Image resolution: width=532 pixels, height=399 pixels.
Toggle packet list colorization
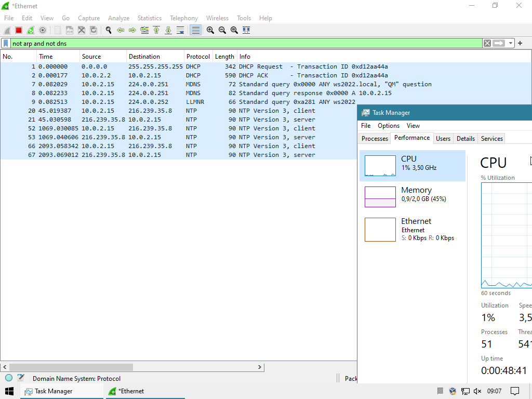pyautogui.click(x=196, y=30)
